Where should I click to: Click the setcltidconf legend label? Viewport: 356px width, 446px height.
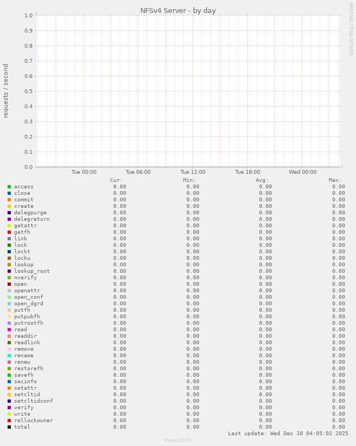point(34,401)
